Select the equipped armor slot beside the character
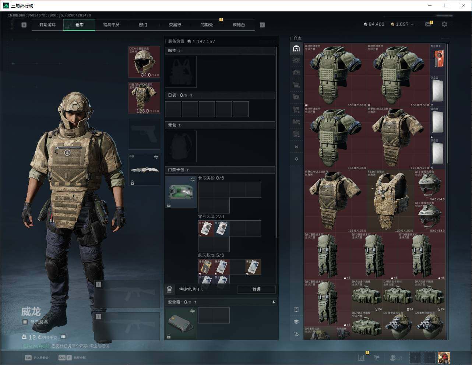The height and width of the screenshot is (365, 472). pyautogui.click(x=144, y=98)
